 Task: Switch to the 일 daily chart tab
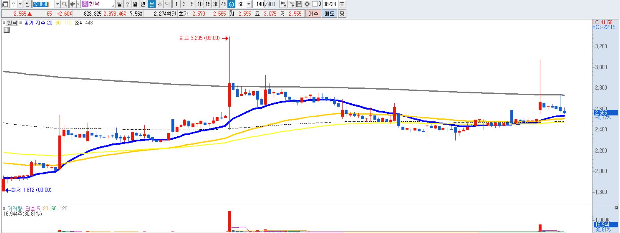(119, 4)
